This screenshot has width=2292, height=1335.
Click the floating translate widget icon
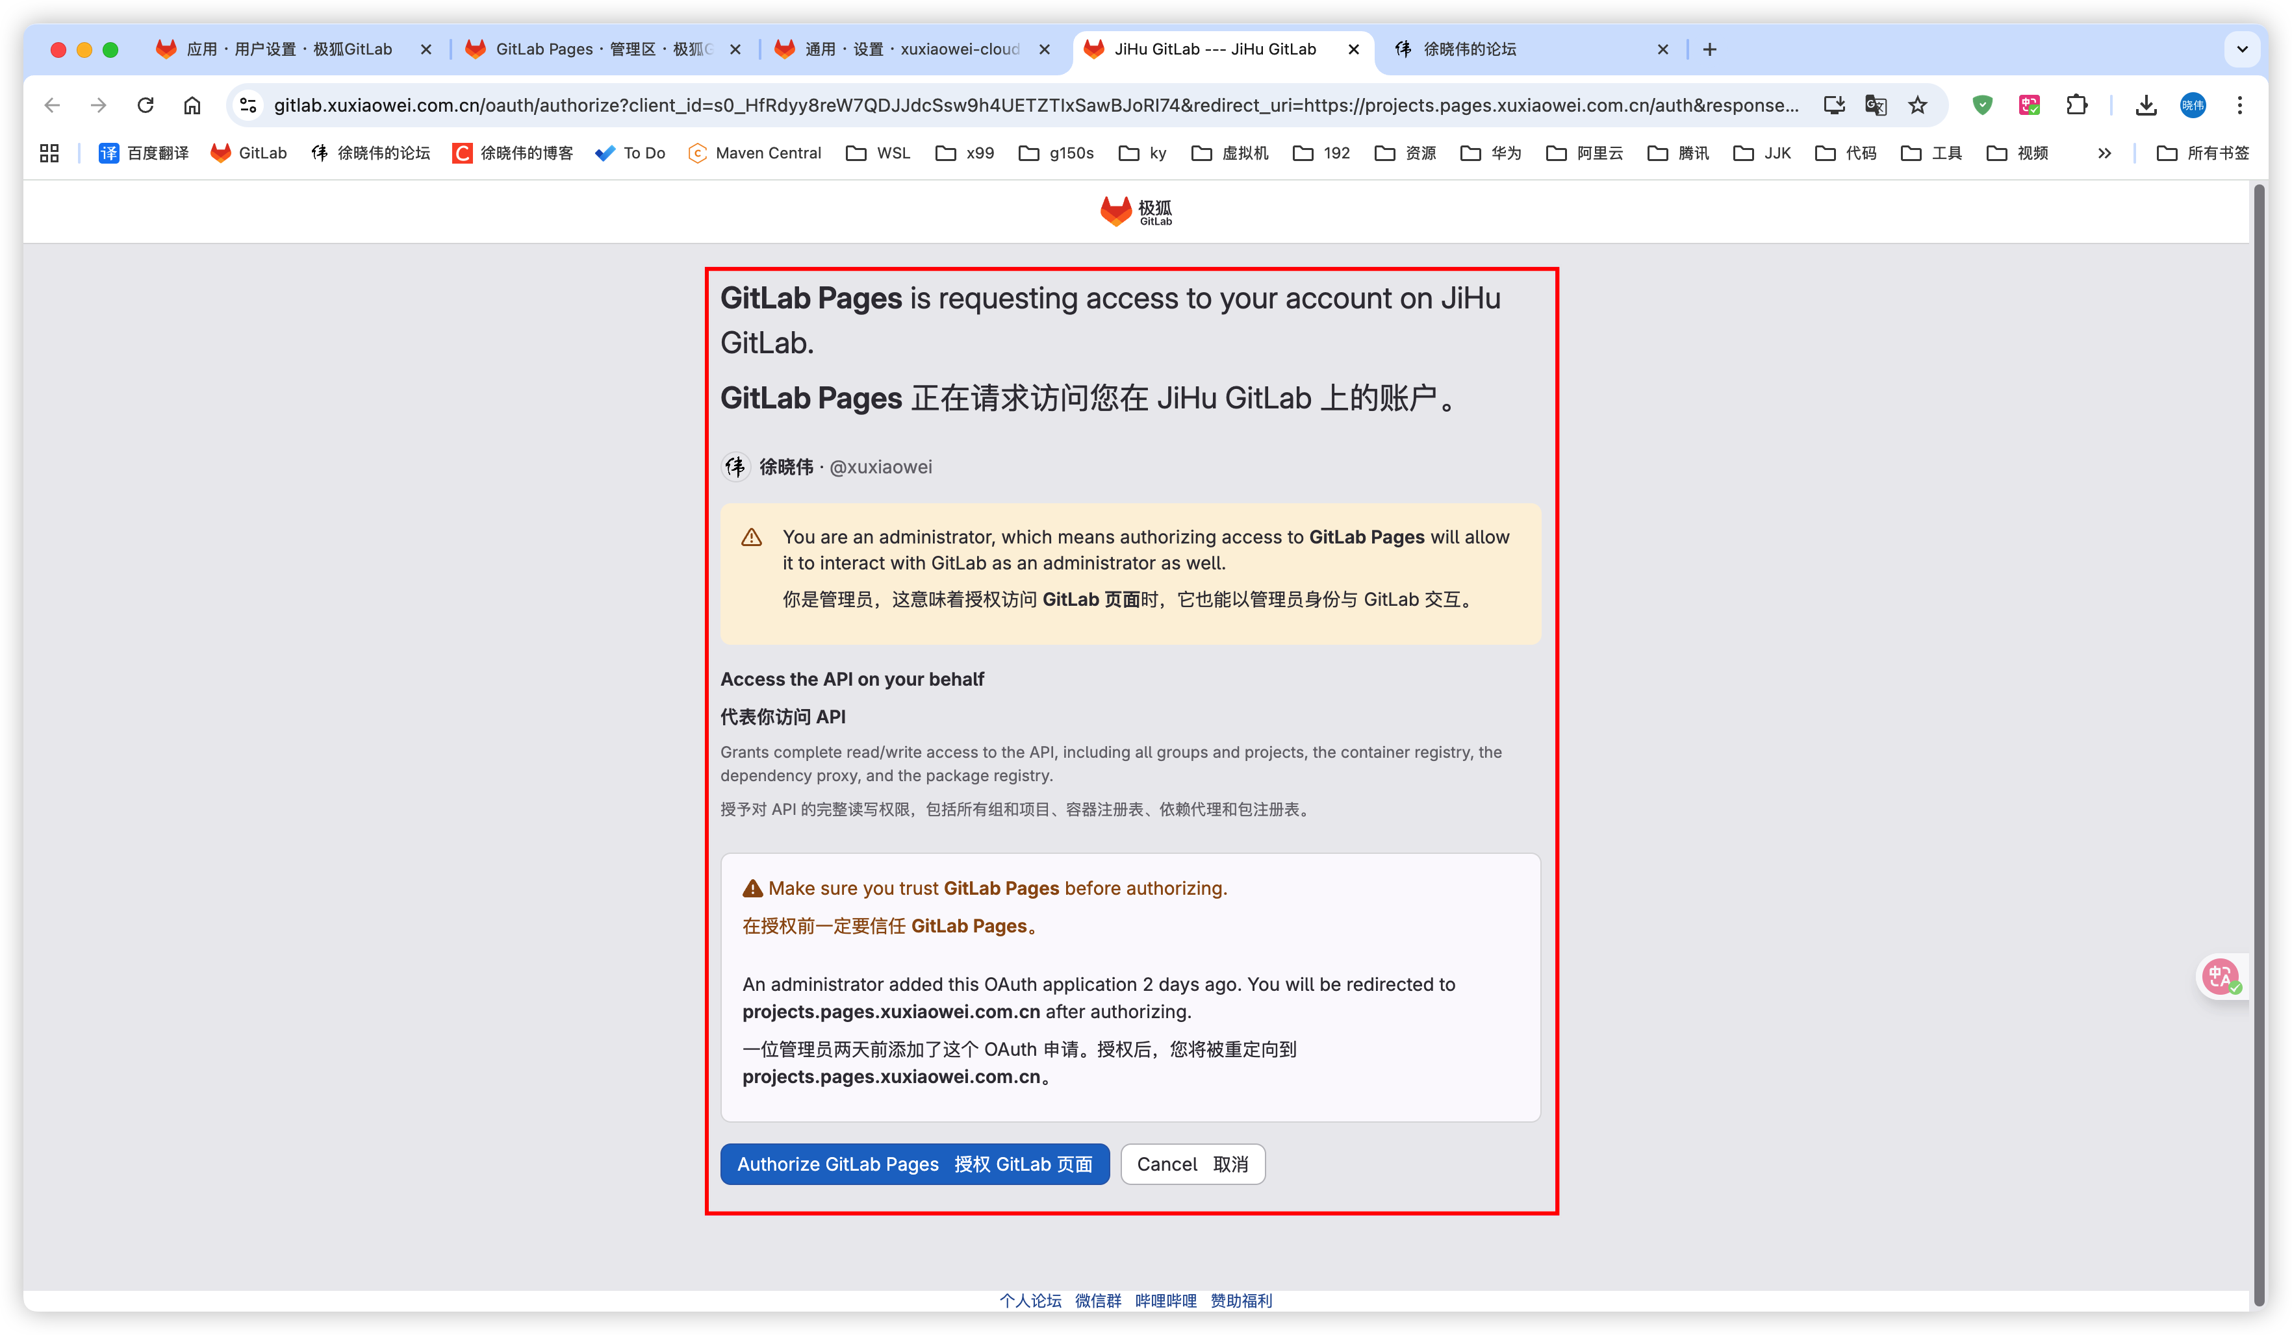click(x=2221, y=977)
